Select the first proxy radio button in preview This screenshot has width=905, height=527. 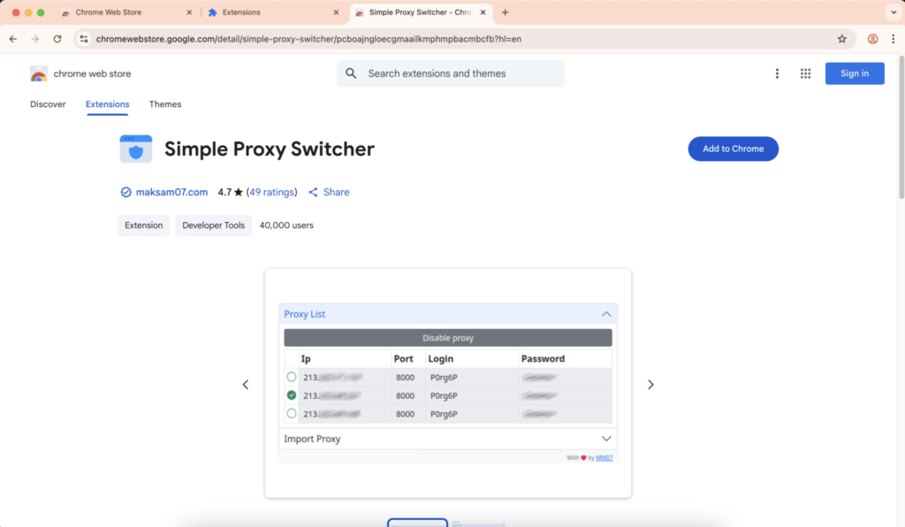[292, 377]
